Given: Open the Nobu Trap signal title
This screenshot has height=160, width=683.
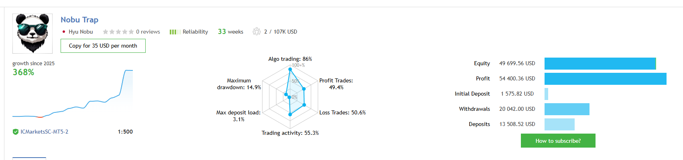Looking at the screenshot, I should pos(79,20).
